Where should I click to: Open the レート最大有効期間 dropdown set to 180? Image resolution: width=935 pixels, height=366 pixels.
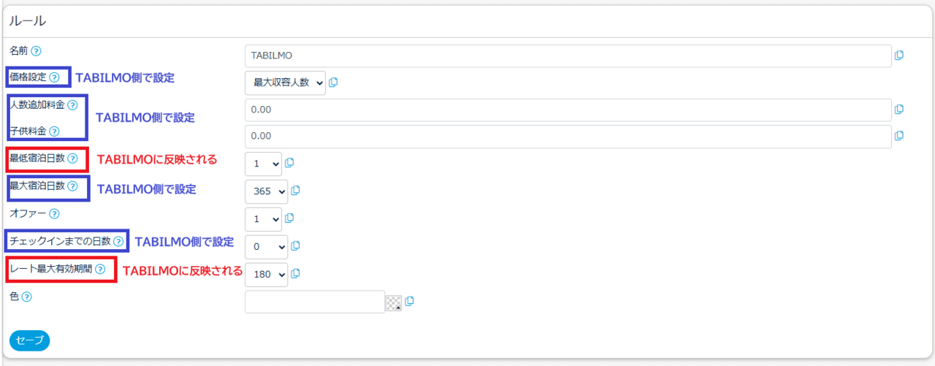point(267,274)
